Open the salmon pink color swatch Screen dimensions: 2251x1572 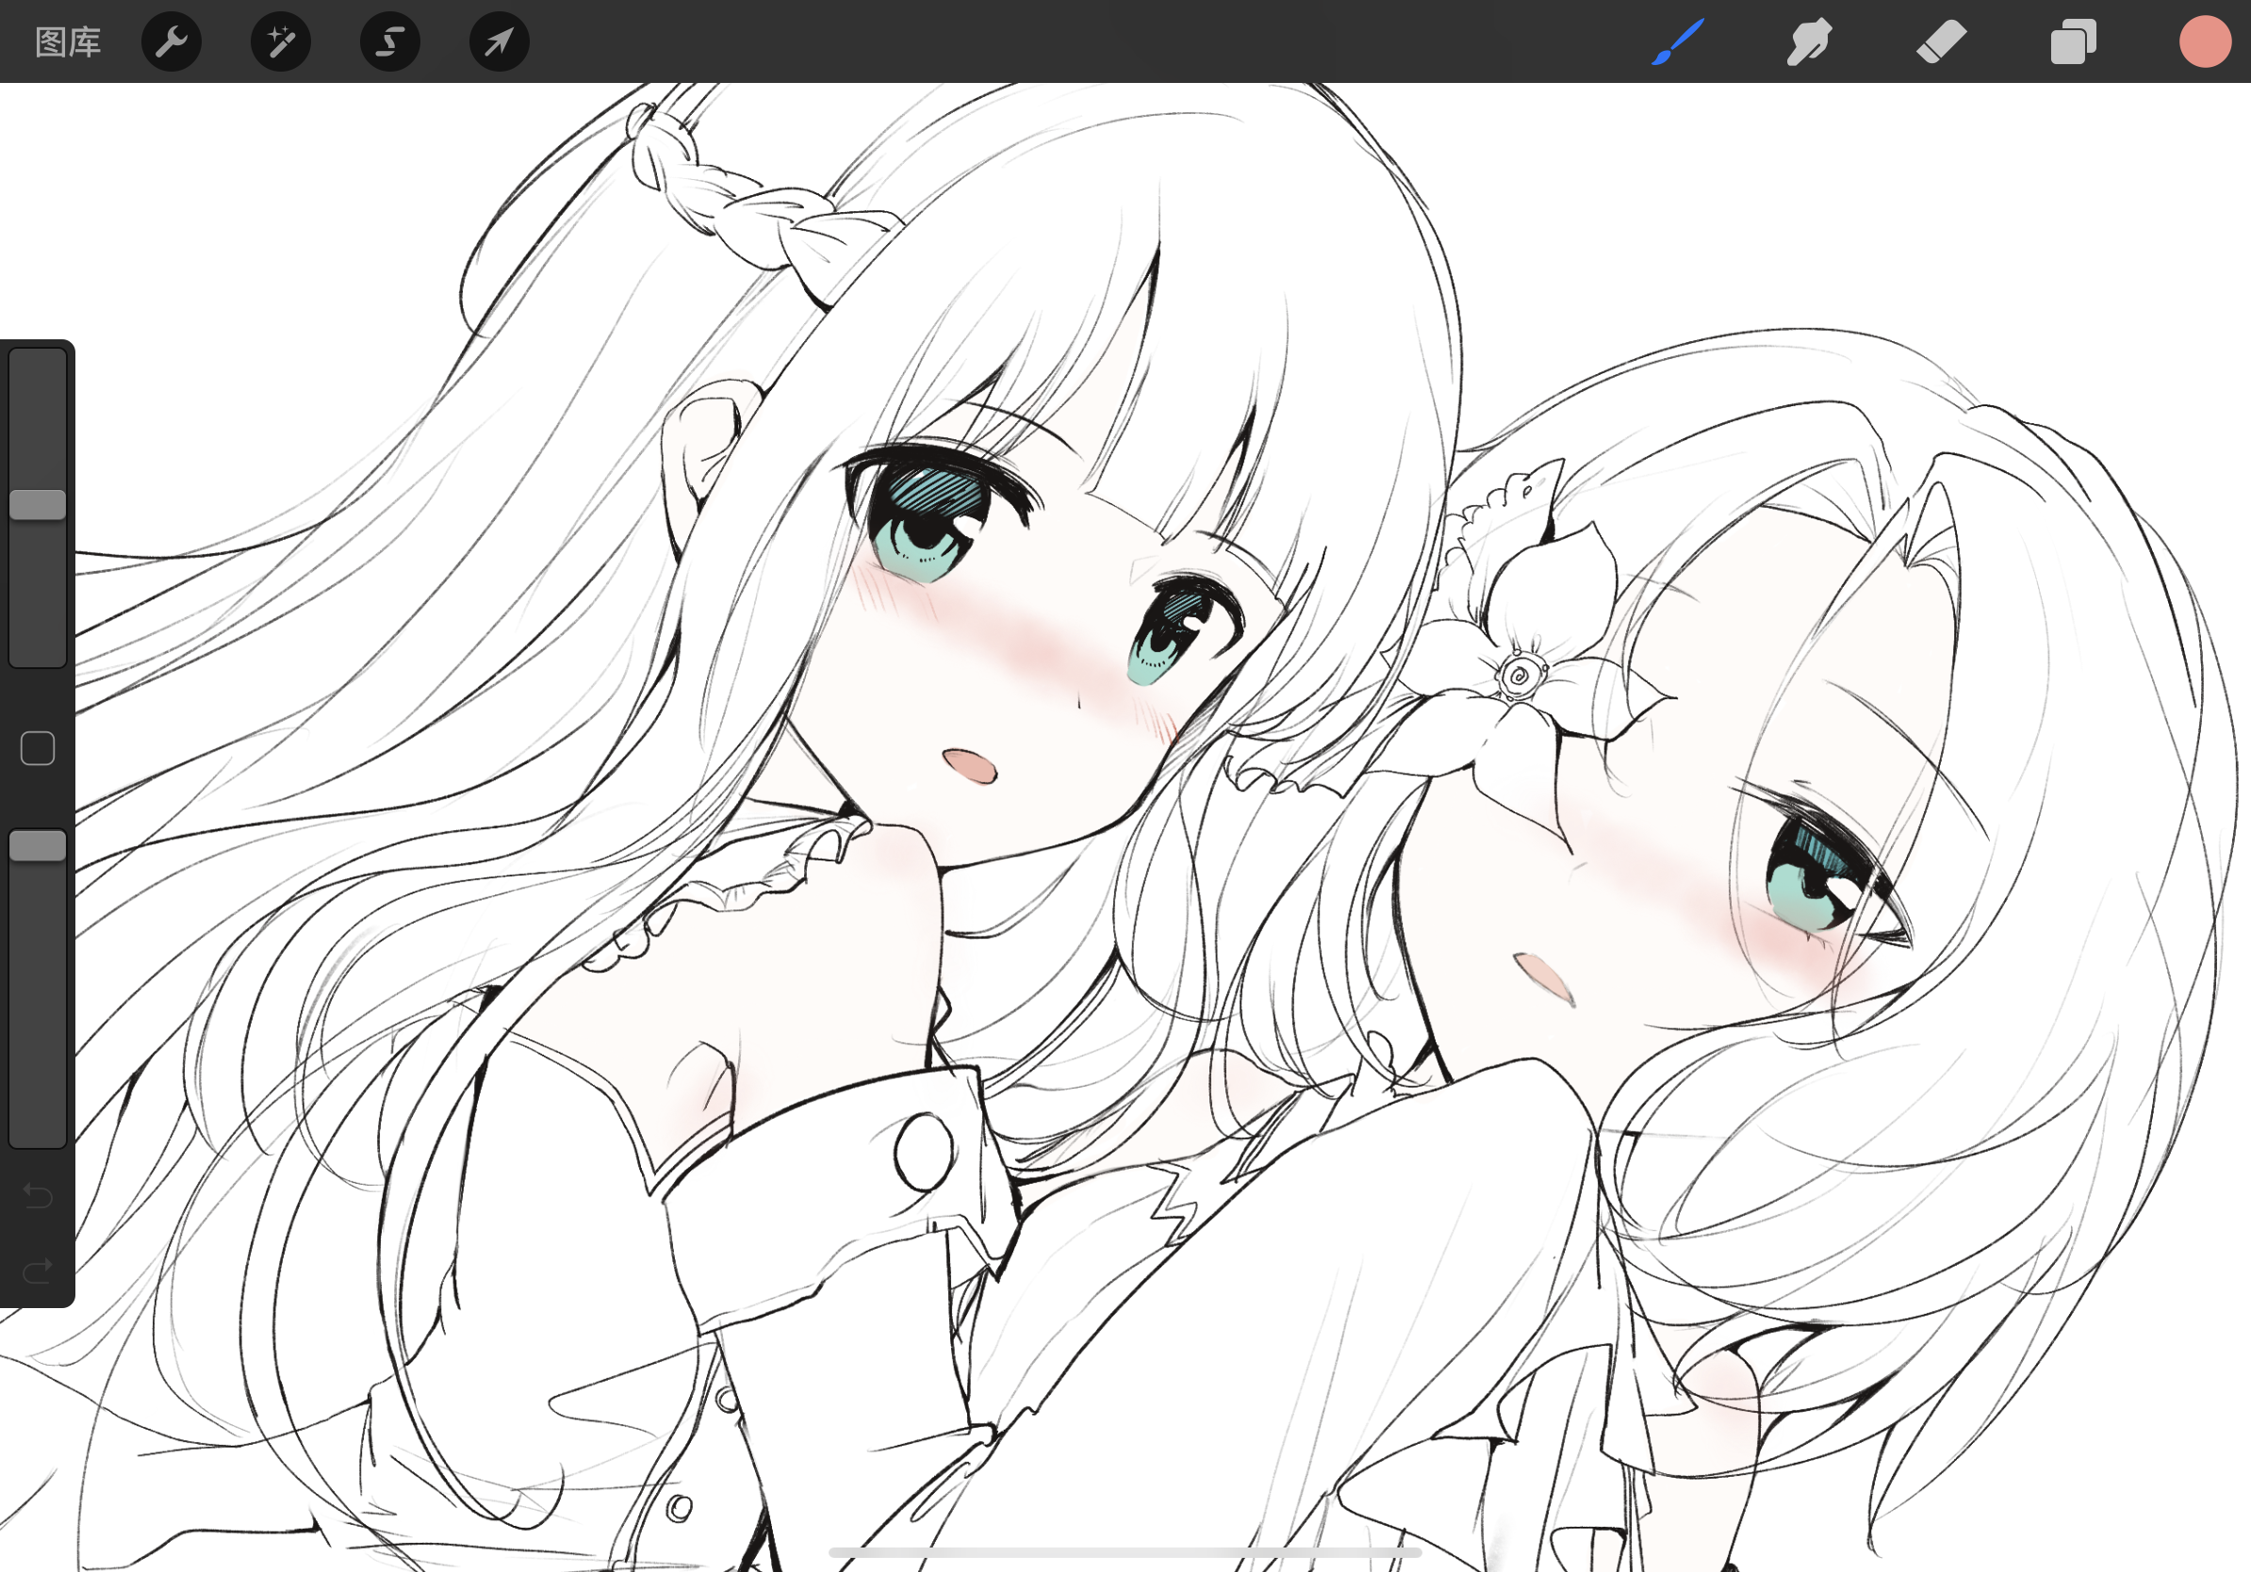tap(2205, 42)
